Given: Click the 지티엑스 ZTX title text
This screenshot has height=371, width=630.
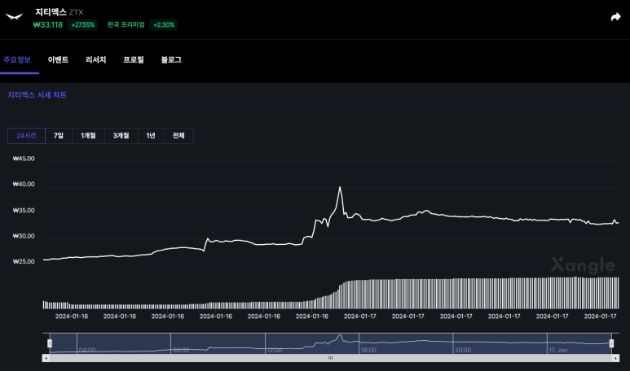Looking at the screenshot, I should click(x=59, y=12).
